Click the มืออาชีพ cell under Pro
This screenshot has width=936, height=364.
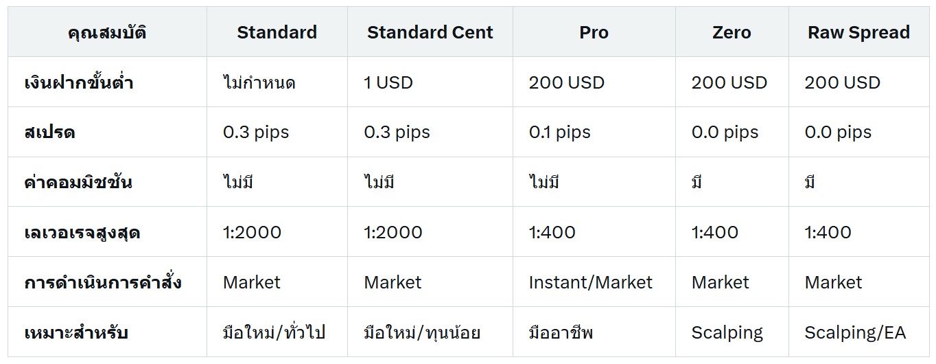(x=561, y=333)
